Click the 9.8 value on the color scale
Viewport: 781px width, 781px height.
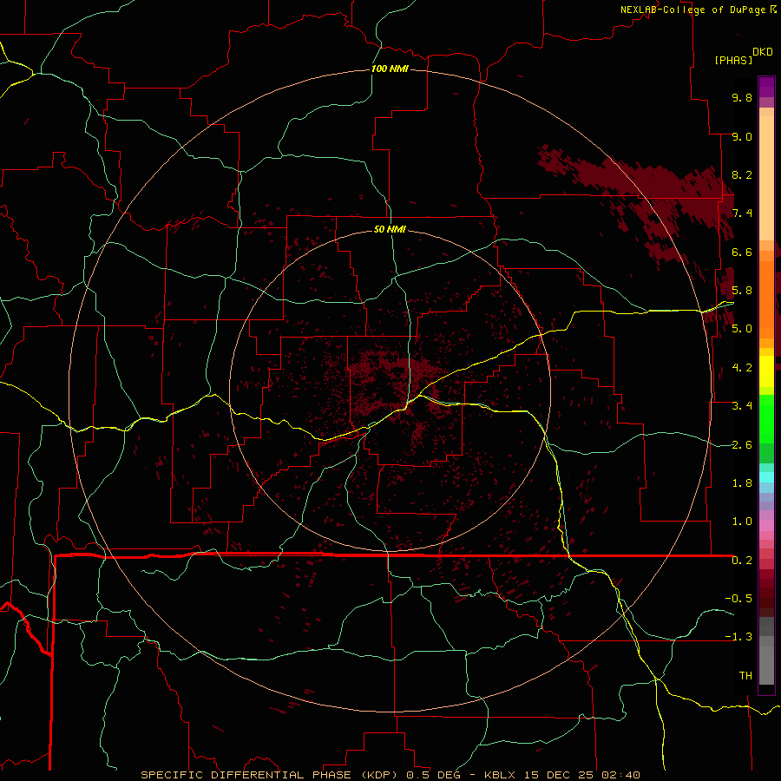point(742,97)
